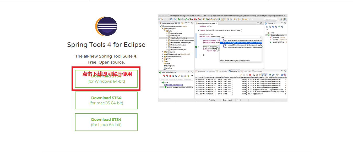
Task: Expand the src/test/java folder
Action: tap(162, 52)
